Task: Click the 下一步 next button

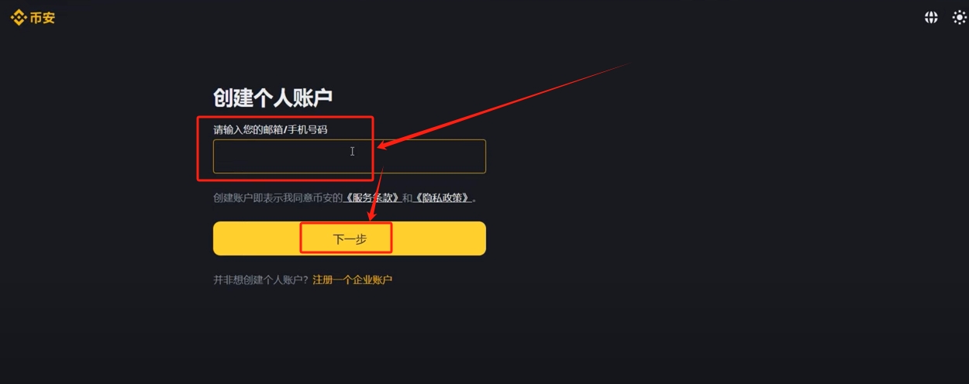Action: click(x=350, y=238)
